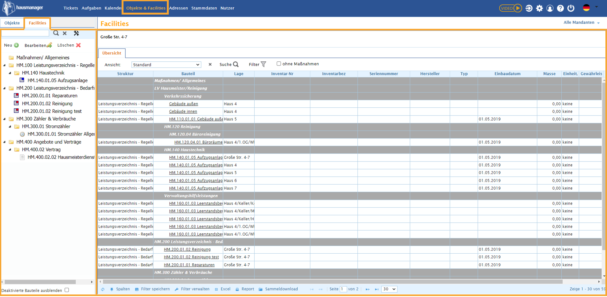Click the sidebar horizontal scrollbar
The width and height of the screenshot is (607, 297).
point(40,282)
